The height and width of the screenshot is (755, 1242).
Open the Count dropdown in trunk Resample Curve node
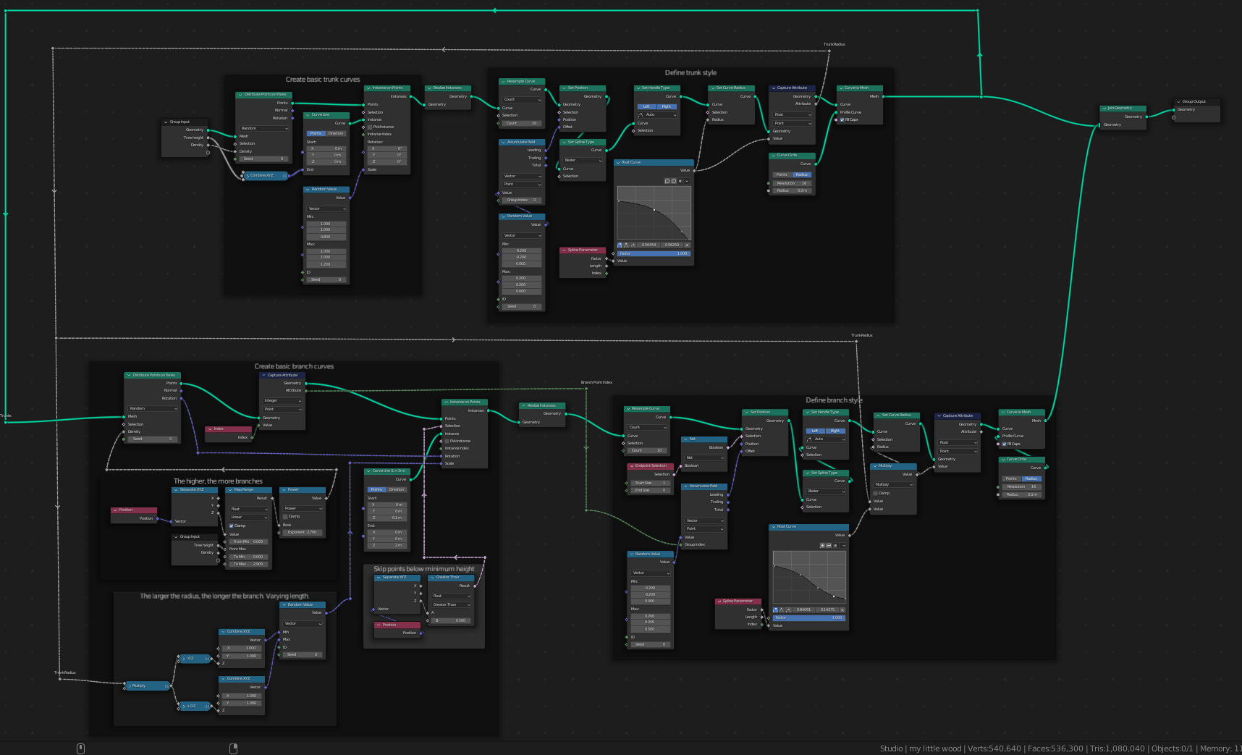[x=522, y=99]
